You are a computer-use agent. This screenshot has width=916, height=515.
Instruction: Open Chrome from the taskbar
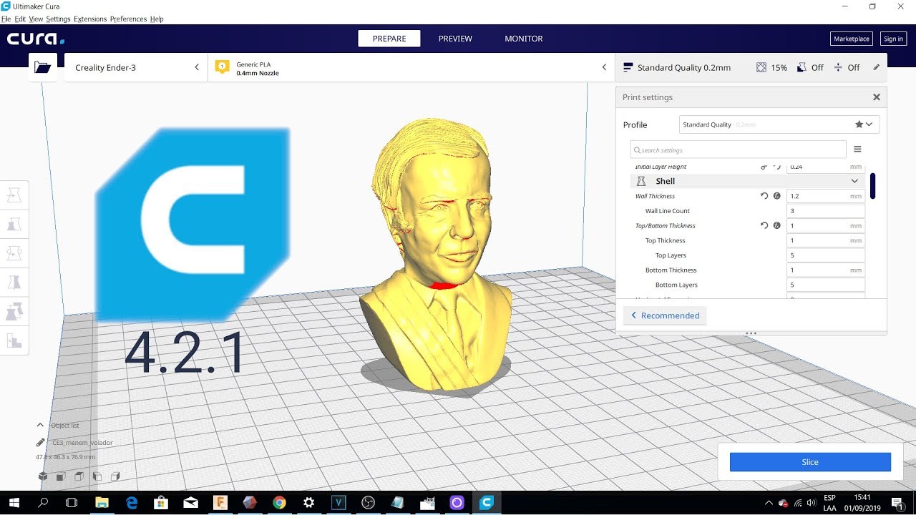click(279, 503)
